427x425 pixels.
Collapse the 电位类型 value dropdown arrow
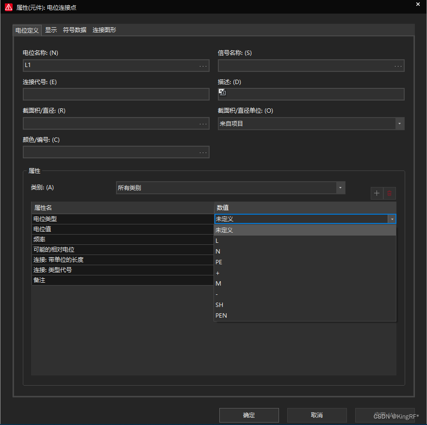point(391,219)
